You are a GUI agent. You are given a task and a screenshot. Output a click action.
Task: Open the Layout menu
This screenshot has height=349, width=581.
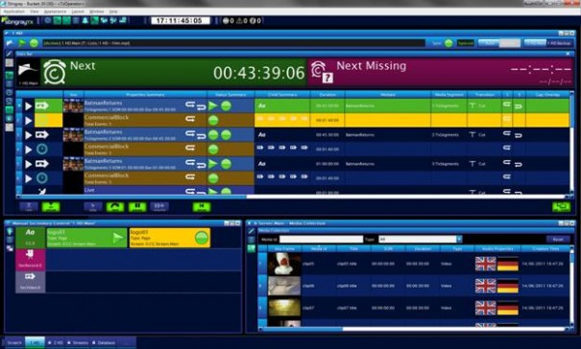78,12
